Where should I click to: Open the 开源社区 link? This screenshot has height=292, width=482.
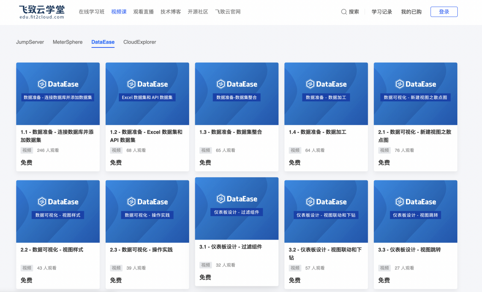coord(198,11)
